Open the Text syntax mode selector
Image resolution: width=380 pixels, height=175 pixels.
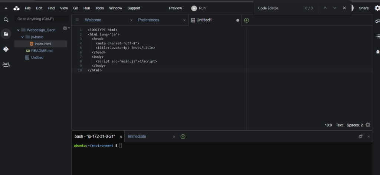pos(339,125)
